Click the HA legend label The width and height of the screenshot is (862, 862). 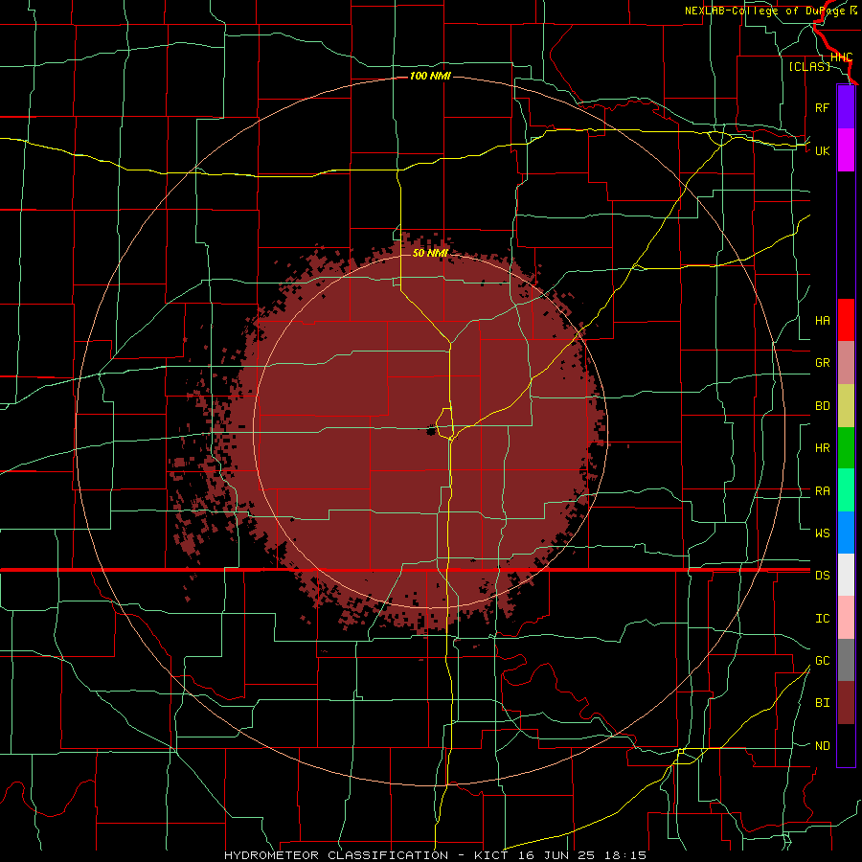(822, 321)
